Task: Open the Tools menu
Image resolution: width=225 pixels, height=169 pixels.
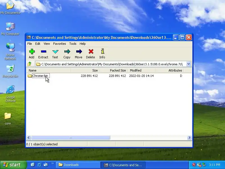Action: [x=73, y=44]
